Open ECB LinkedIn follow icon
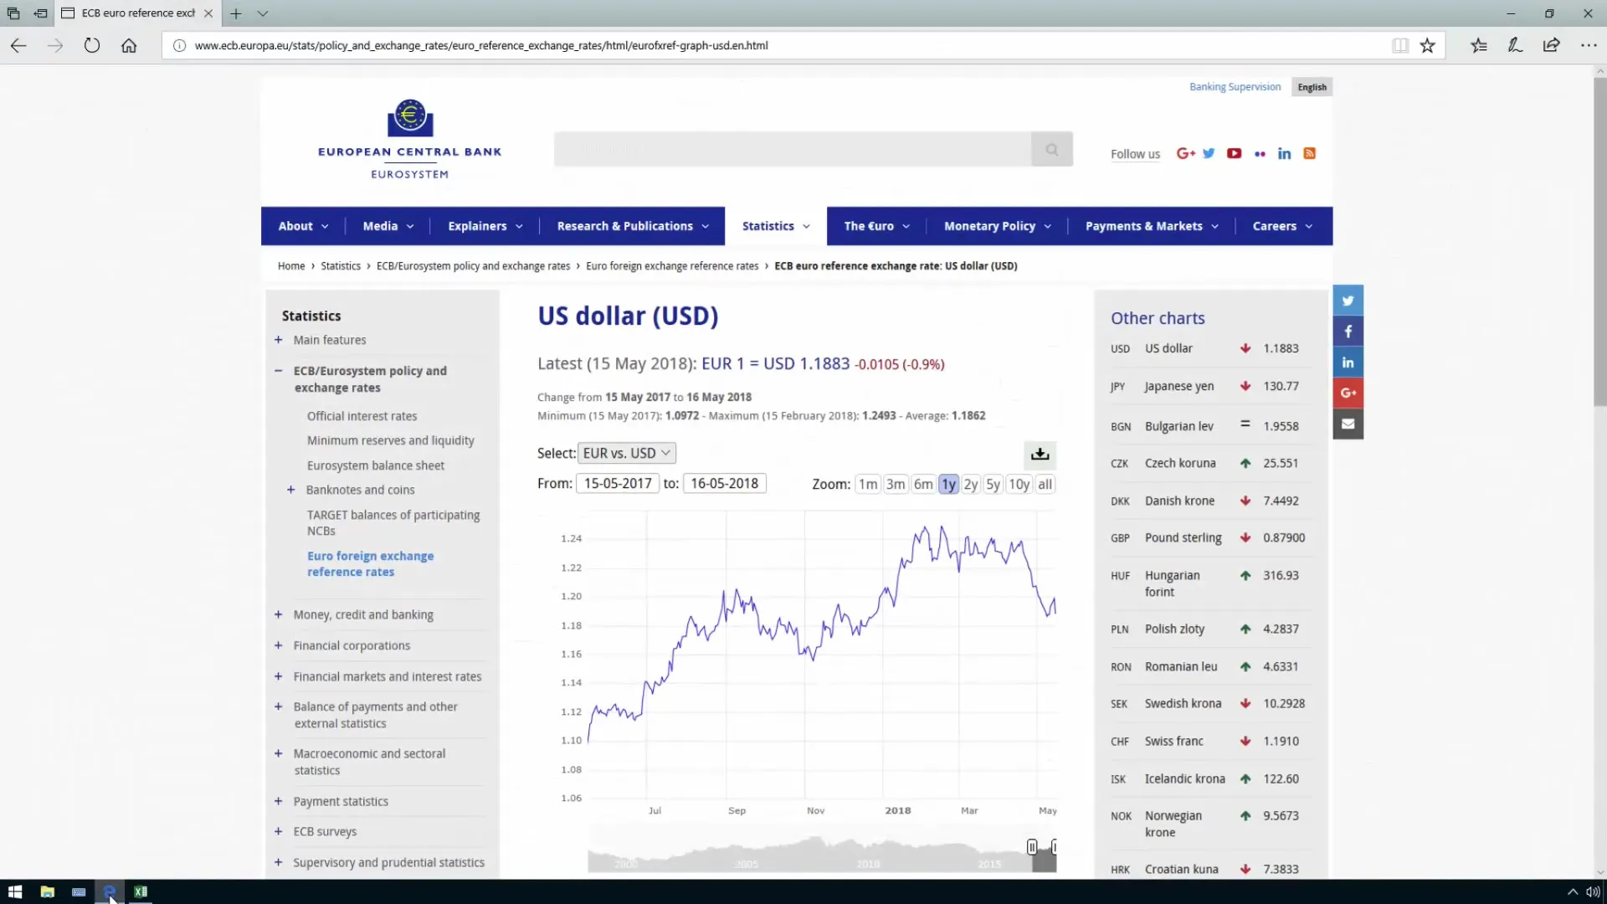1607x904 pixels. pyautogui.click(x=1284, y=153)
